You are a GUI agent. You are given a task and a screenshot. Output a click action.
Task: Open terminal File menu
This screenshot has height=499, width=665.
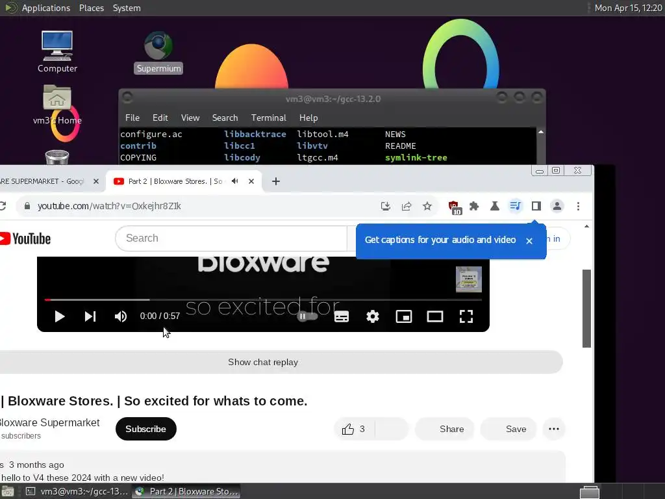tap(132, 118)
